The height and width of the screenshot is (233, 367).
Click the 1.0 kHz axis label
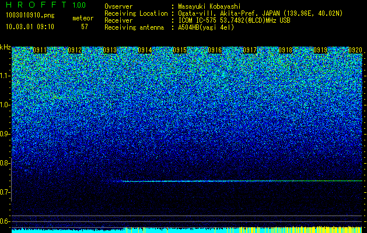[5, 105]
